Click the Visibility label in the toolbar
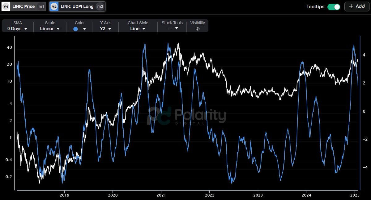Image resolution: width=371 pixels, height=200 pixels. [198, 23]
